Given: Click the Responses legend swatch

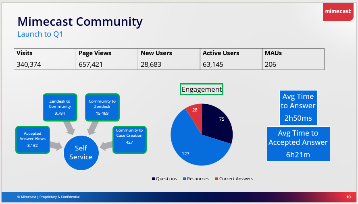Looking at the screenshot, I should tap(185, 179).
